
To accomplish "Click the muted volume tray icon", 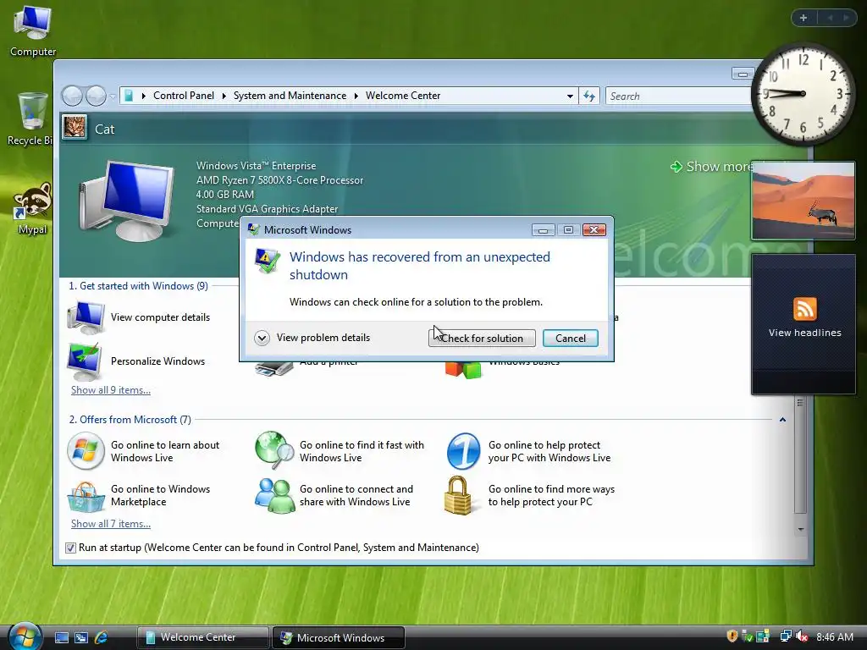I will pos(801,636).
